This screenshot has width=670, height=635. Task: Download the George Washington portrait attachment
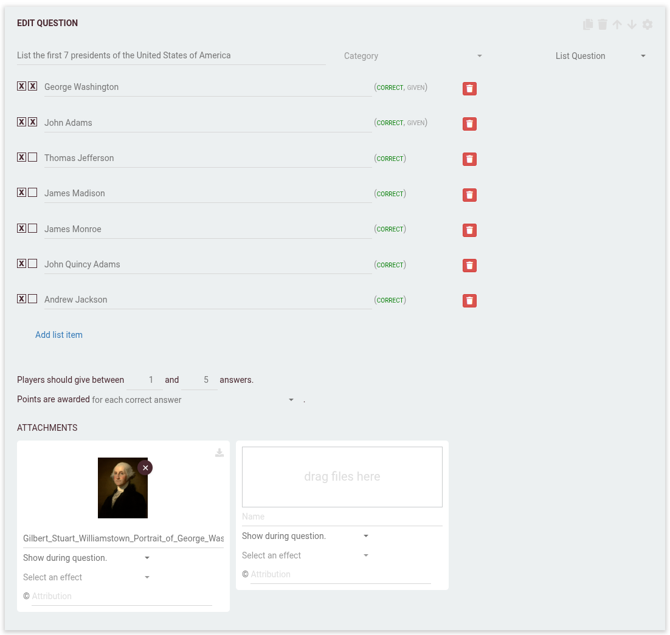tap(219, 453)
